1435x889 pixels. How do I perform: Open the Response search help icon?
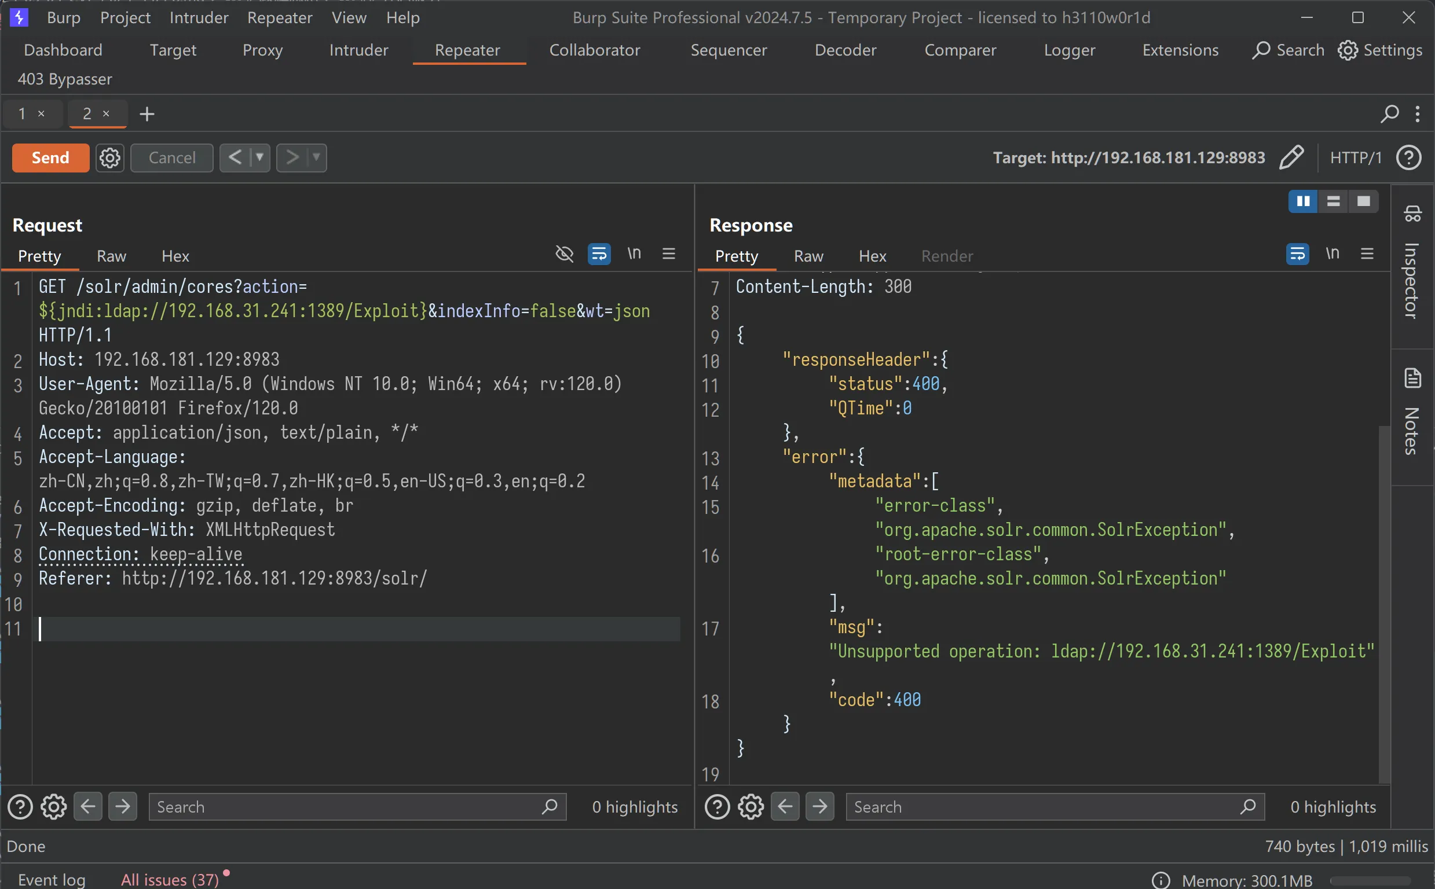[718, 807]
